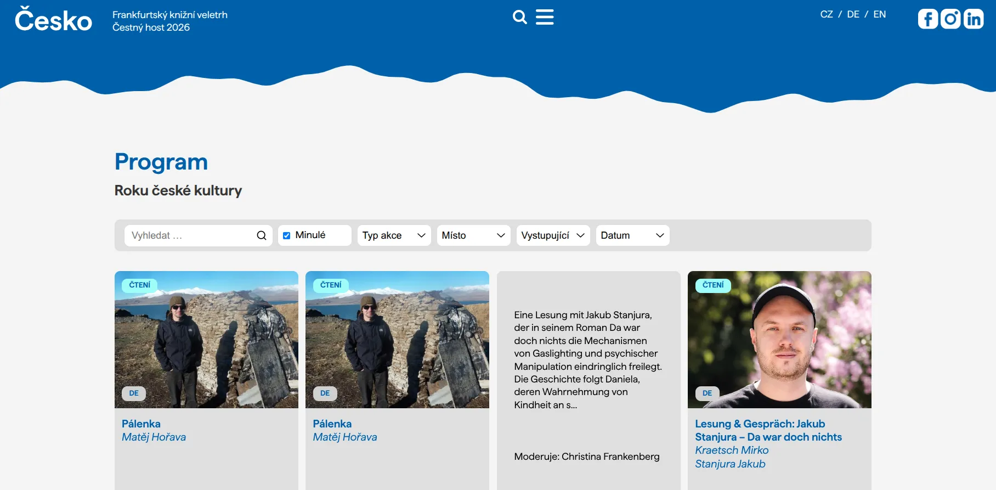
Task: Click into the Vyhledat search field
Action: (x=189, y=235)
